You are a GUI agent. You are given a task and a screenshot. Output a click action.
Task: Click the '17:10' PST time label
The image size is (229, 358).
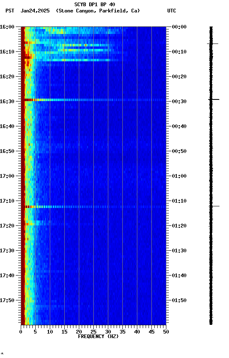coord(7,201)
